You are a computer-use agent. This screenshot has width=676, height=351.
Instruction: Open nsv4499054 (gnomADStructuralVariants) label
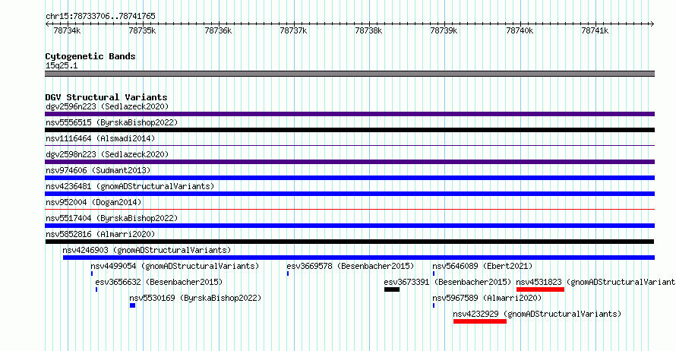click(x=175, y=266)
